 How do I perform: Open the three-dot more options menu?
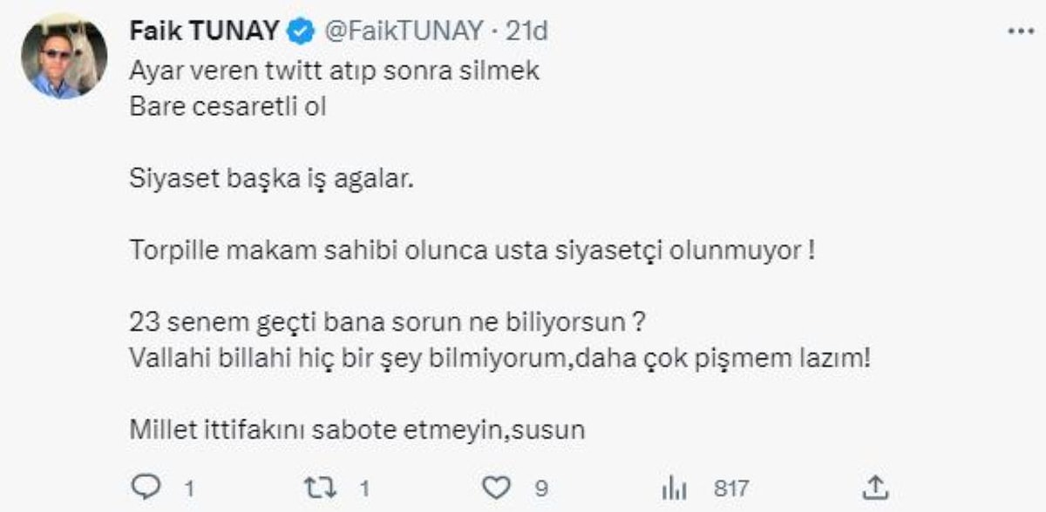pos(1020,30)
